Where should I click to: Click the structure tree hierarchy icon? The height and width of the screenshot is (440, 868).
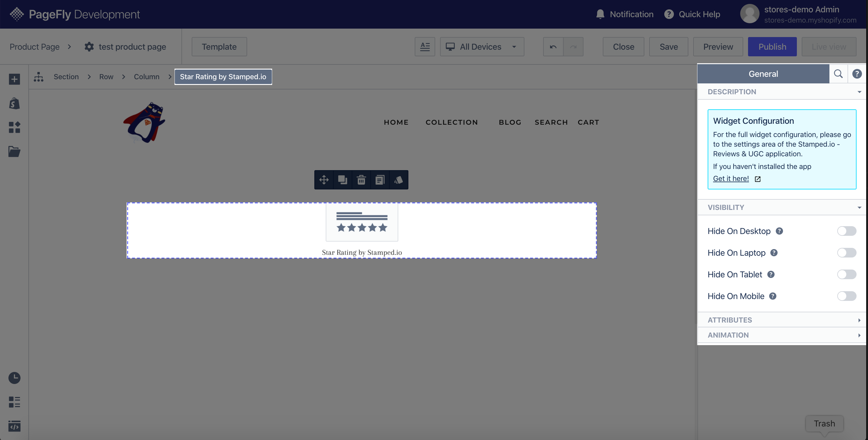tap(38, 77)
